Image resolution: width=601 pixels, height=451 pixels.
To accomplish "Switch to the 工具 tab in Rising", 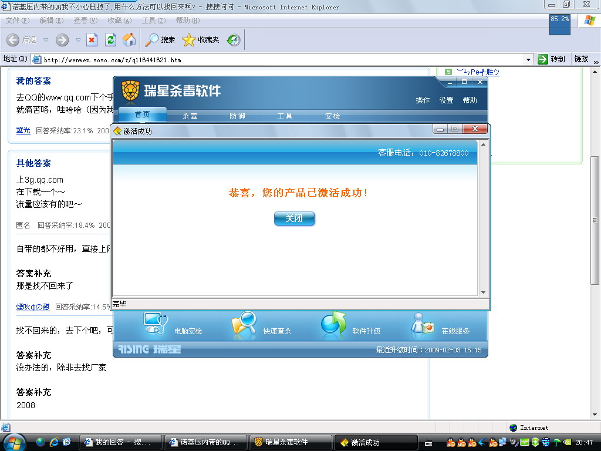I will point(285,116).
